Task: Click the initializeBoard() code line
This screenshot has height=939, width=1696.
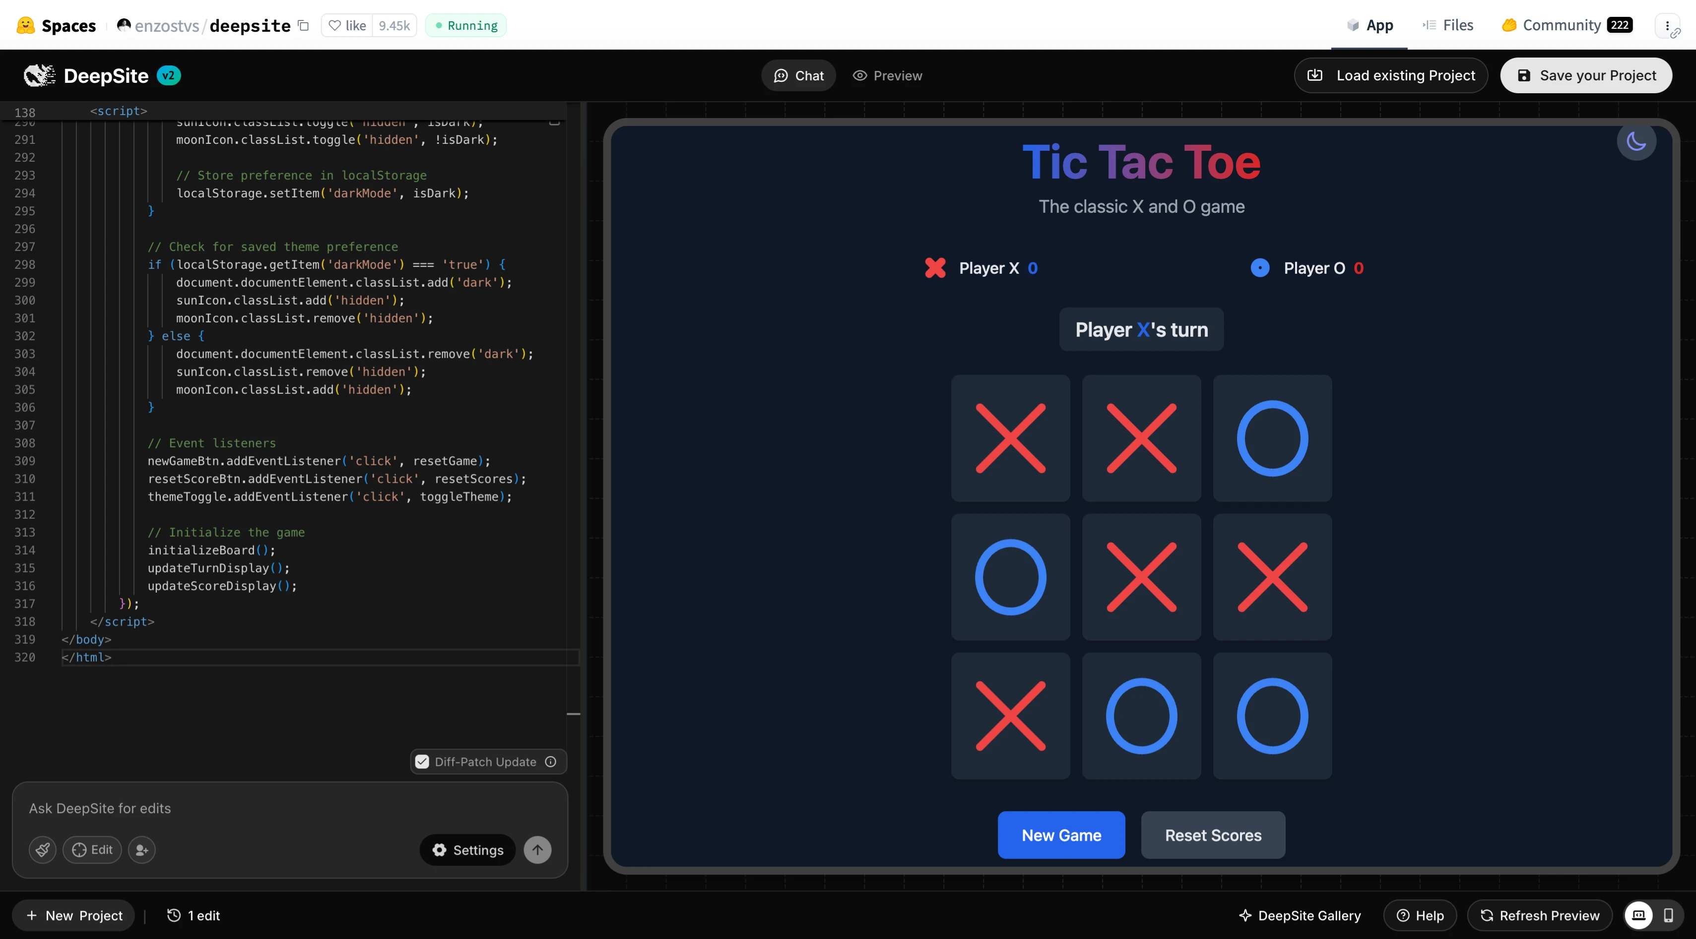Action: click(211, 550)
